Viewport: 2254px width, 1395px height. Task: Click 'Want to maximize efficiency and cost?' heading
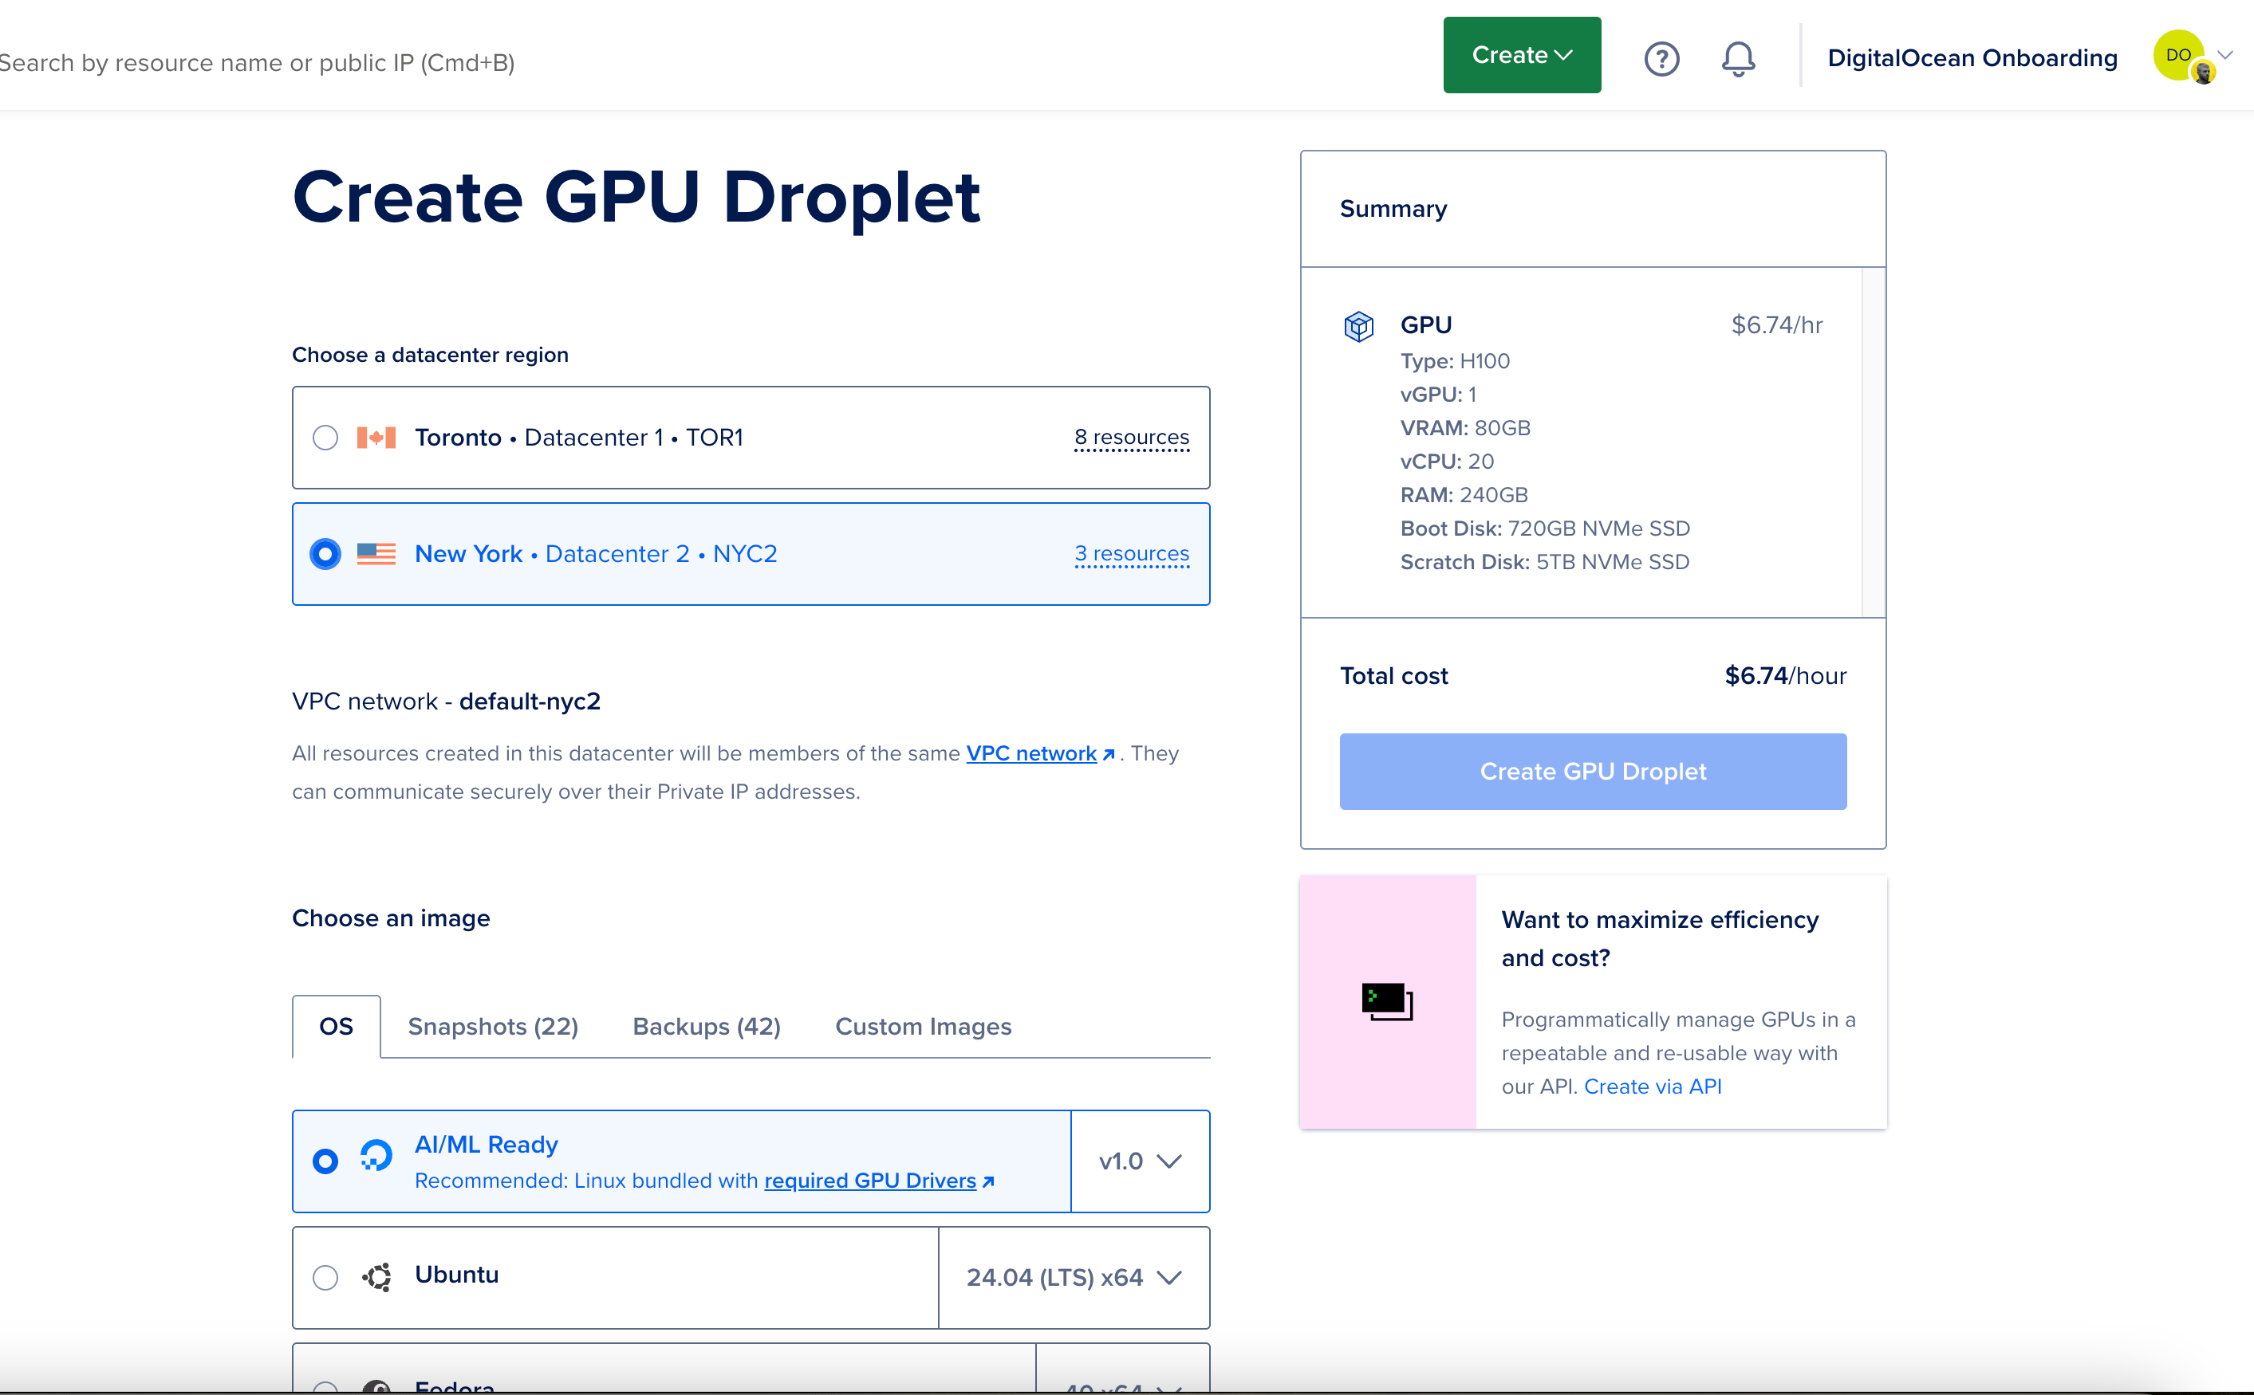coord(1660,938)
